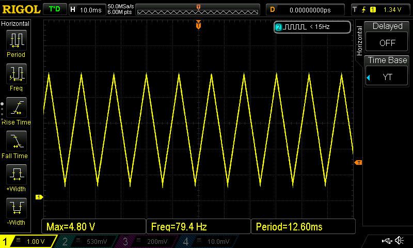Click the Freq=79.4 Hz measurement readout

198,226
